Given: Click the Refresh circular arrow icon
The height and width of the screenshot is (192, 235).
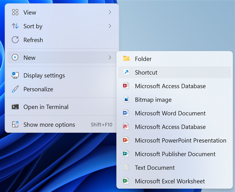Looking at the screenshot, I should [x=15, y=40].
